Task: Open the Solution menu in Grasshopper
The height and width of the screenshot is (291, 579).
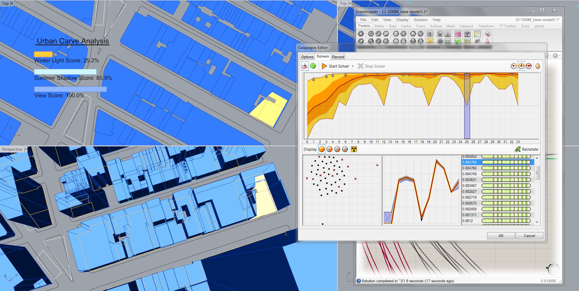Action: 420,20
